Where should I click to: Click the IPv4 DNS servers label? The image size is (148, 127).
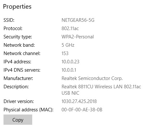tap(22, 70)
